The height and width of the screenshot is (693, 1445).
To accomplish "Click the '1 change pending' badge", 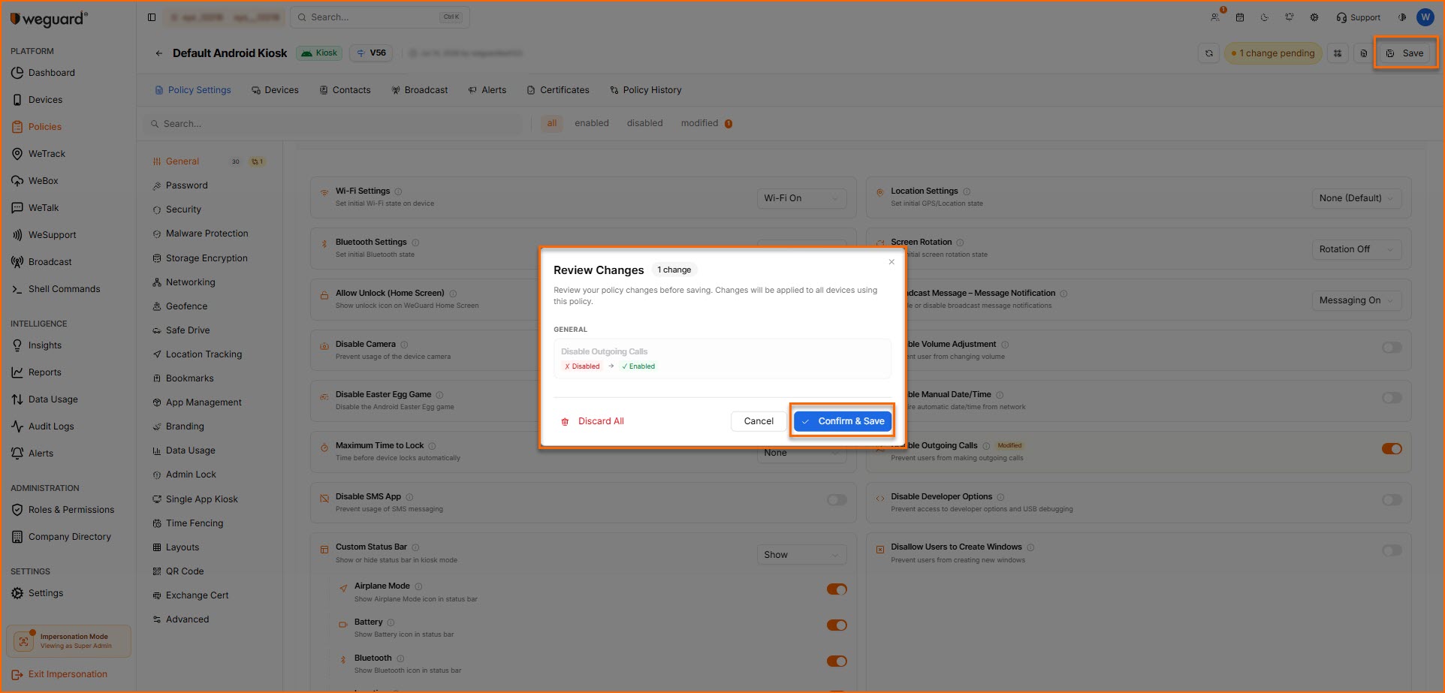I will [1273, 53].
